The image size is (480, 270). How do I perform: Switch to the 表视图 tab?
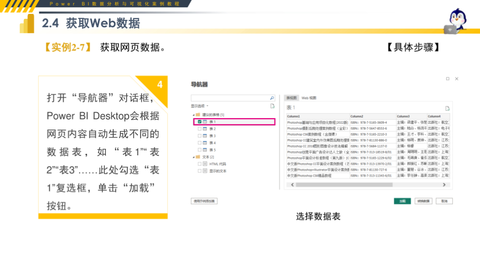coord(291,98)
